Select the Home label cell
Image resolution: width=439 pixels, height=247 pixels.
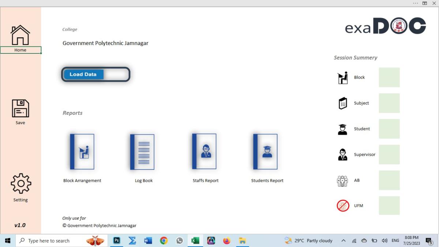(20, 50)
